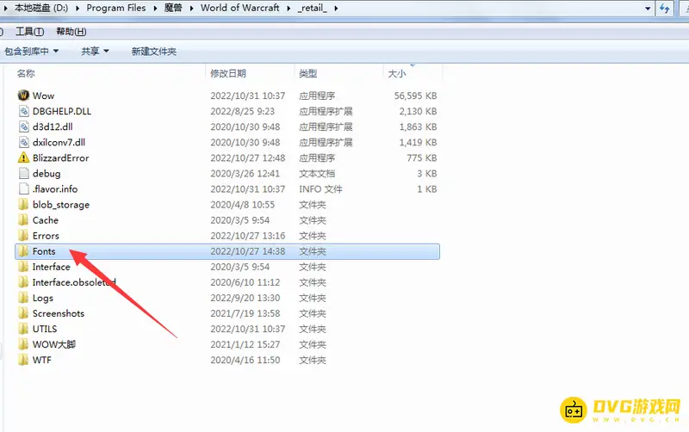Select the blob_storage folder name
This screenshot has width=689, height=432.
click(61, 205)
